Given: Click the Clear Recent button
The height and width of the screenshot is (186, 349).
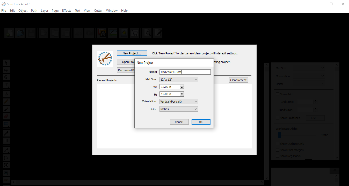Looking at the screenshot, I should pyautogui.click(x=238, y=80).
